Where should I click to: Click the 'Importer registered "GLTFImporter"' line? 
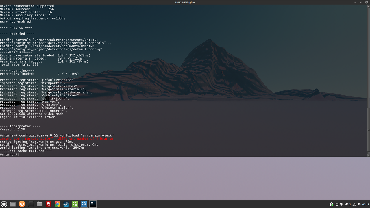(x=34, y=111)
